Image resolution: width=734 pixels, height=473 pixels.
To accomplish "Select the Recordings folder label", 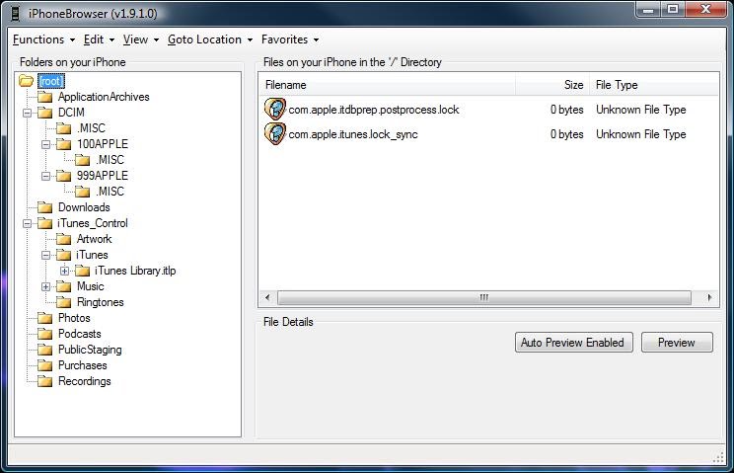I will [85, 381].
